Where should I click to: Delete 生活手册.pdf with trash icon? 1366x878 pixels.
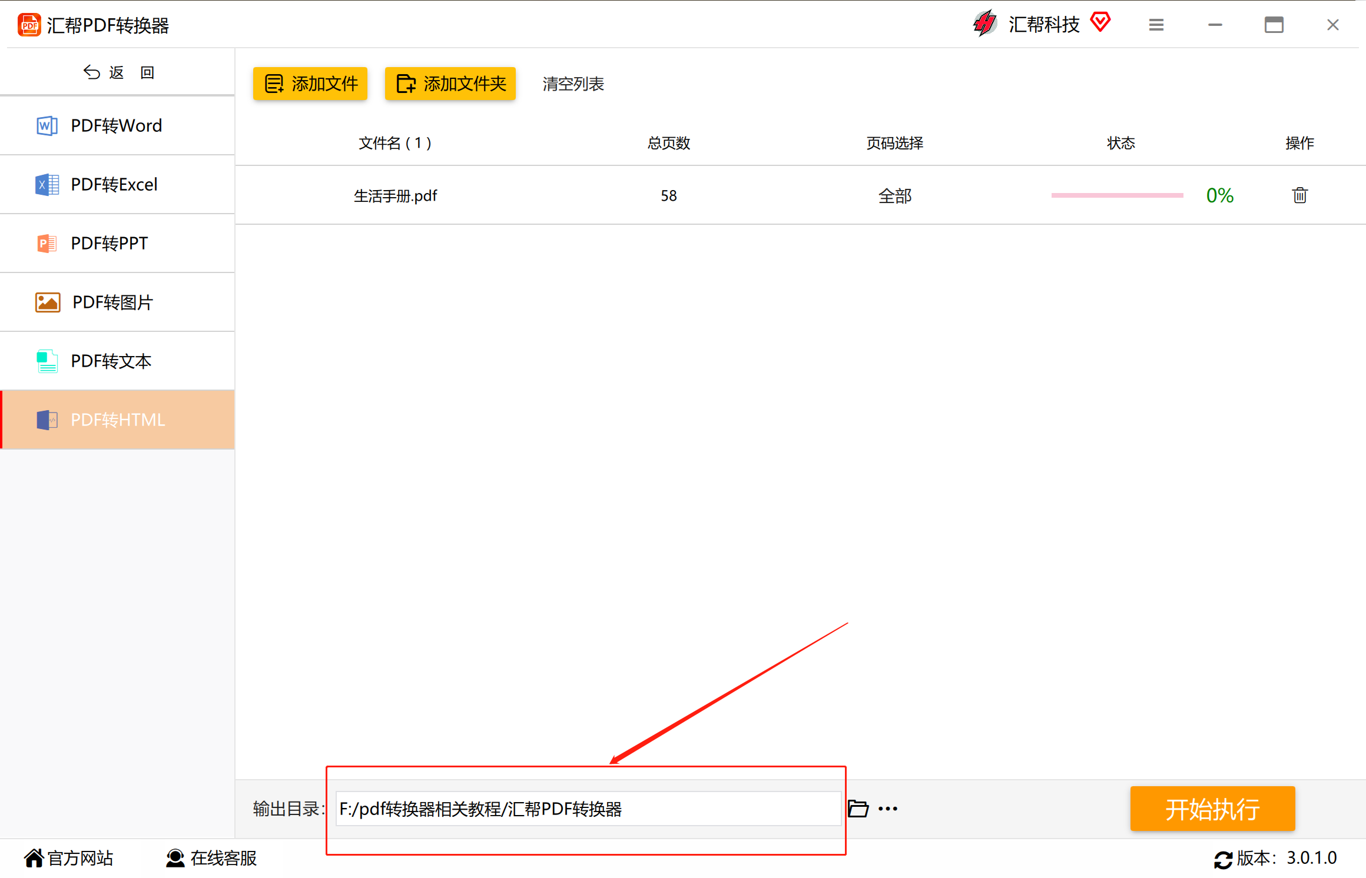(1300, 195)
